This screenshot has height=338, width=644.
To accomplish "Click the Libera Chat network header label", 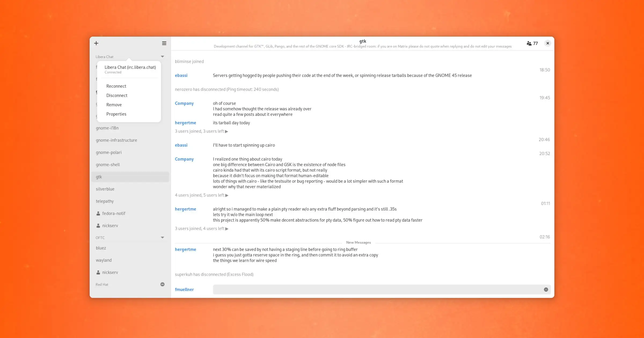I will point(104,57).
